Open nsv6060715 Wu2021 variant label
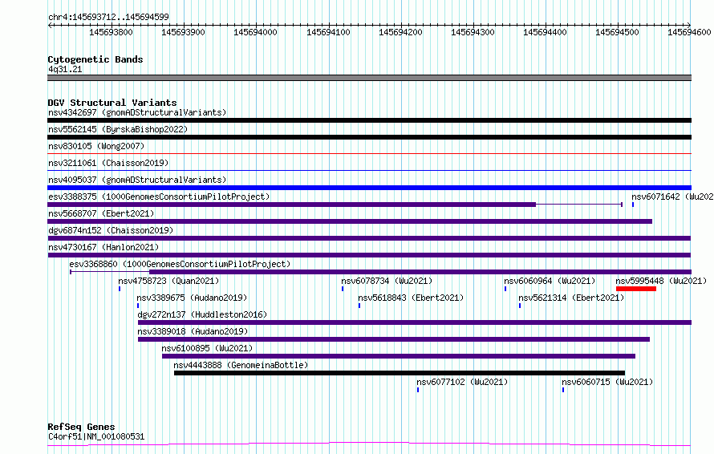The image size is (714, 454). tap(607, 382)
